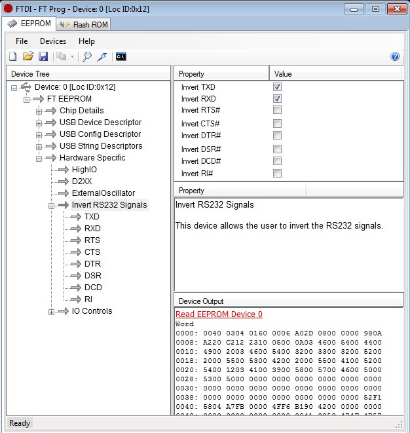410x433 pixels.
Task: Open the dropdown arrow next to copy icon
Action: (x=72, y=56)
